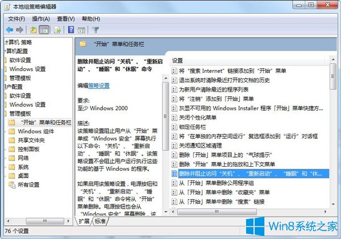Click tree pane scroll-right arrow
This screenshot has height=239, width=341.
pyautogui.click(x=69, y=221)
